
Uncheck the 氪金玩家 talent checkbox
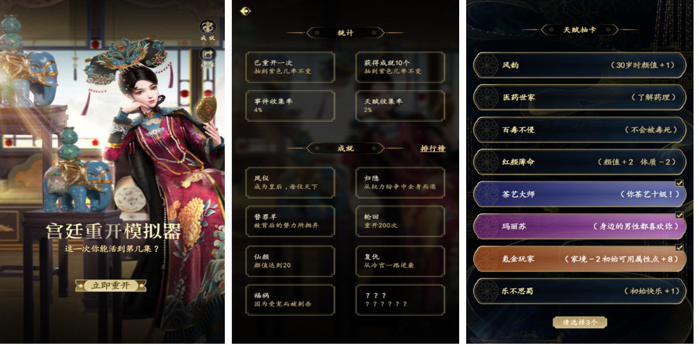pyautogui.click(x=680, y=247)
